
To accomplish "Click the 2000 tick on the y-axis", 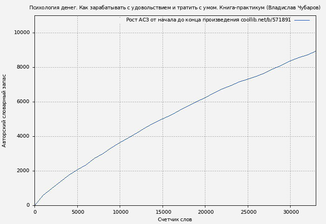I will (x=23, y=171).
